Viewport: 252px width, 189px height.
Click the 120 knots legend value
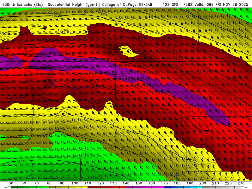pos(100,183)
